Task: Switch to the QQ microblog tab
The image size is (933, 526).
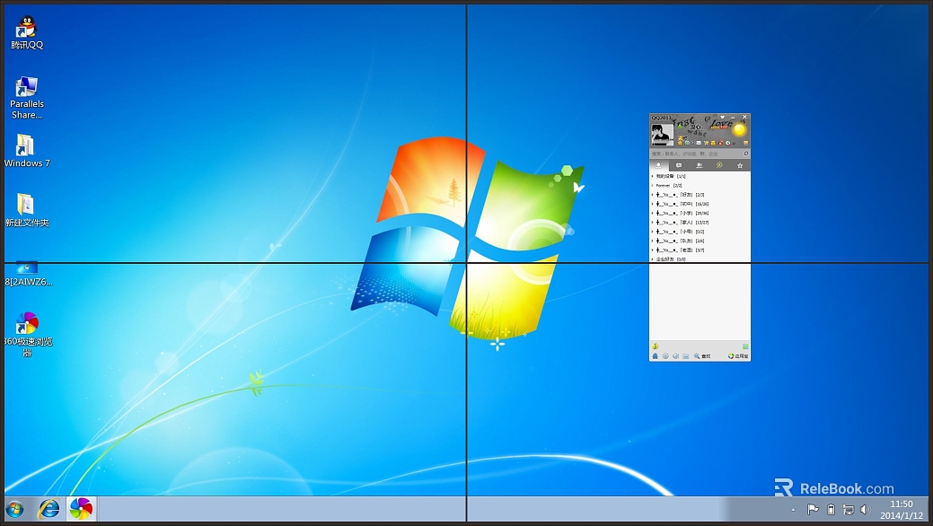Action: coord(719,165)
